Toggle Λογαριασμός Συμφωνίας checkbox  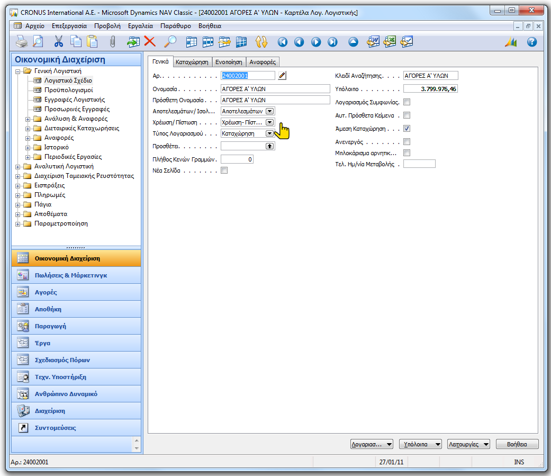407,102
